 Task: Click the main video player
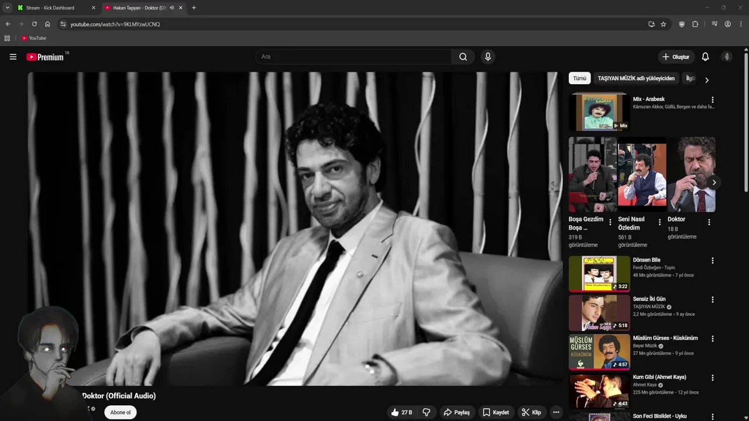click(x=295, y=229)
